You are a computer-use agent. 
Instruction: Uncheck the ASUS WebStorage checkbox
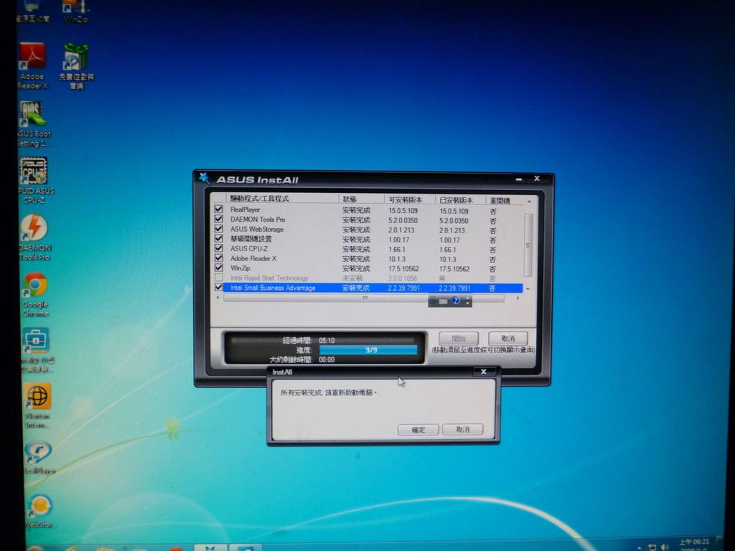pos(218,229)
